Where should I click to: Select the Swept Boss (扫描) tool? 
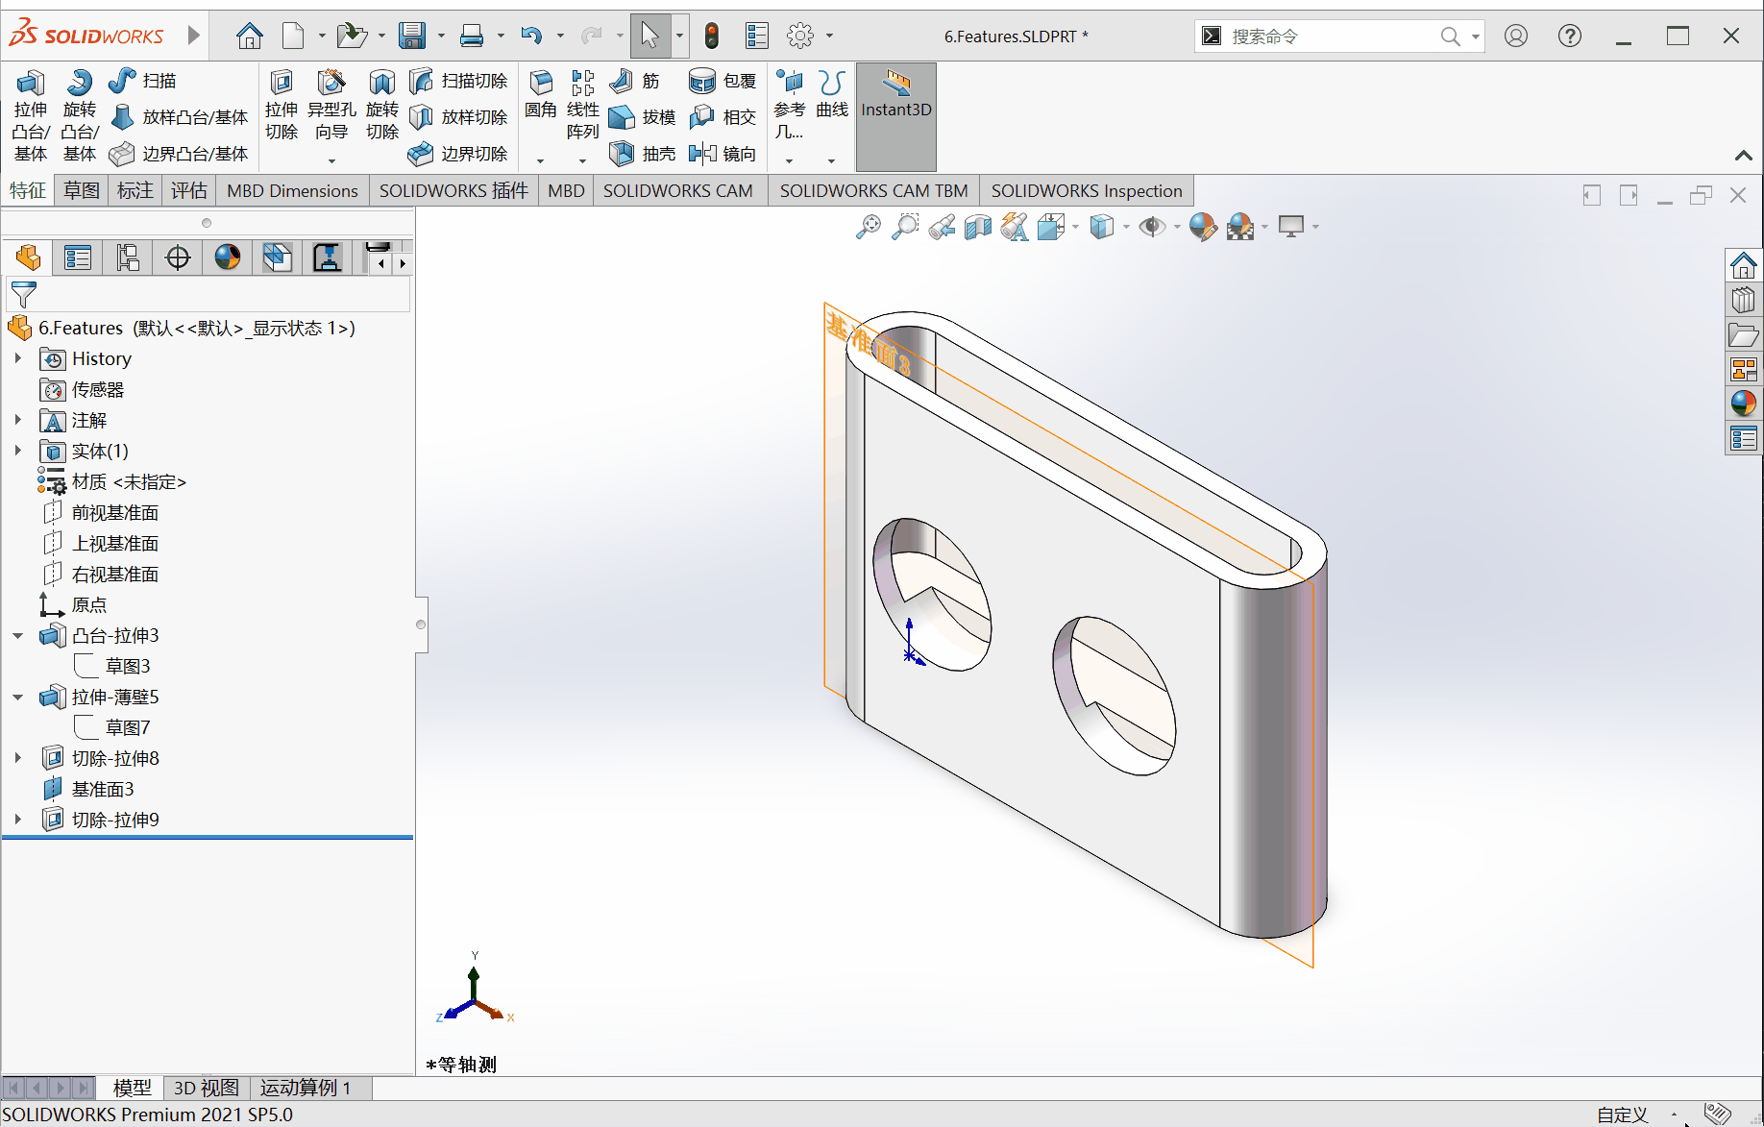point(142,81)
